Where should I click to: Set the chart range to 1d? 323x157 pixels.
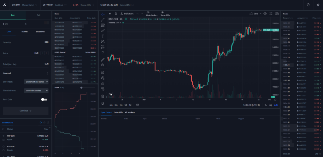tap(130, 105)
